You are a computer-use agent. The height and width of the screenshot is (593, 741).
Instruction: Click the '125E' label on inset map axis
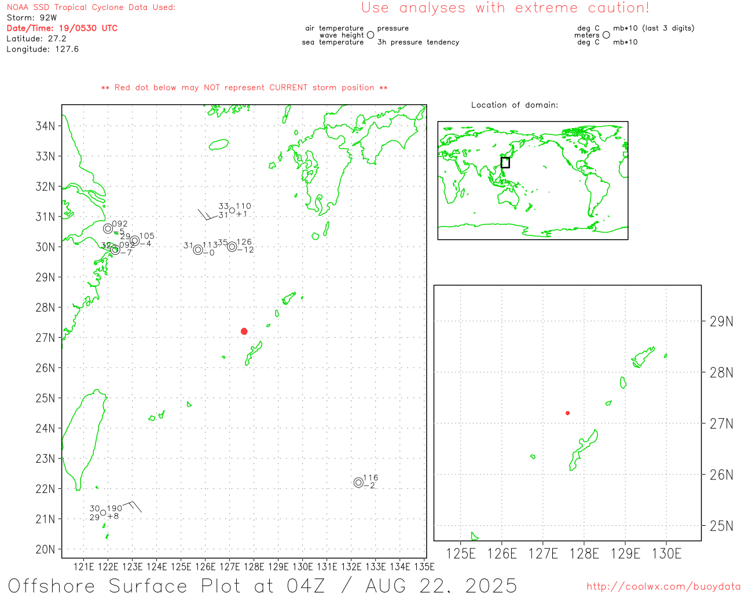pyautogui.click(x=461, y=554)
